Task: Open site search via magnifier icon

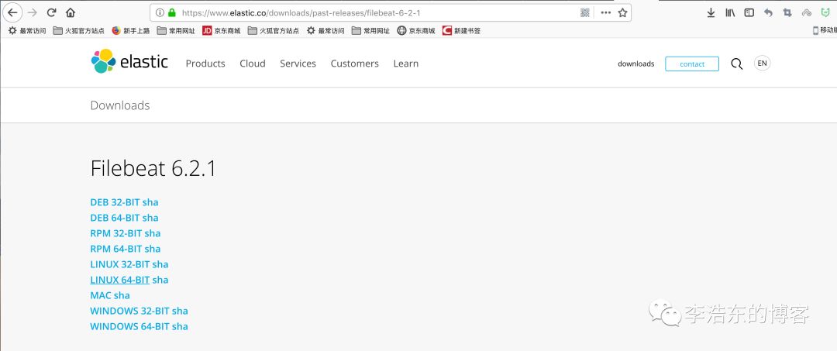Action: tap(737, 64)
